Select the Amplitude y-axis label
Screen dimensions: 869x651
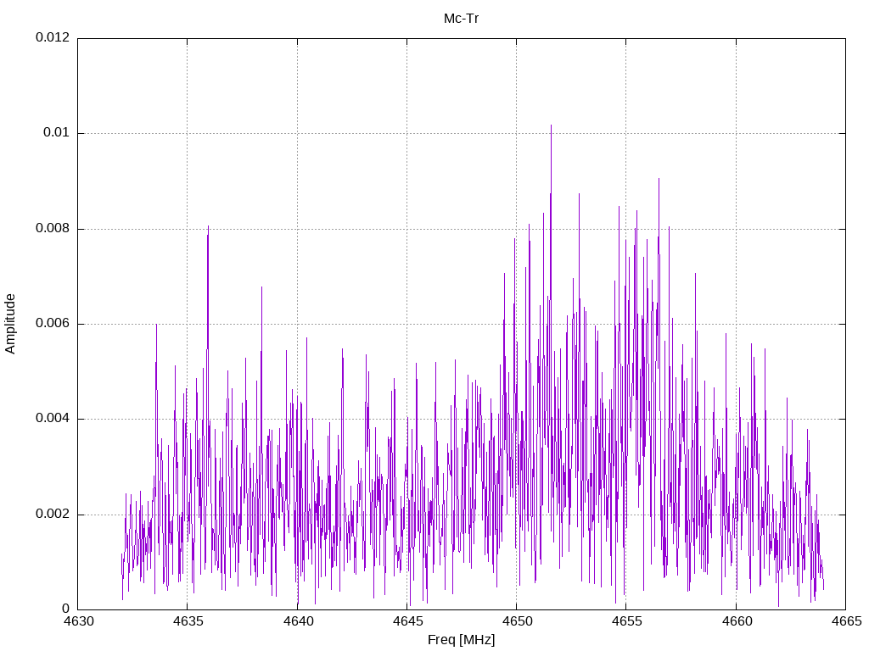point(10,324)
